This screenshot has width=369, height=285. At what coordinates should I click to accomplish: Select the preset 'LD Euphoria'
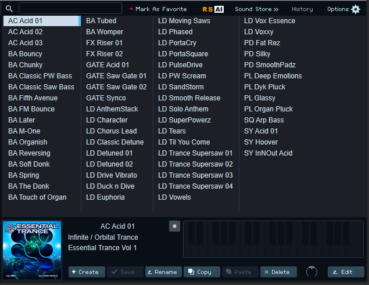pos(105,197)
